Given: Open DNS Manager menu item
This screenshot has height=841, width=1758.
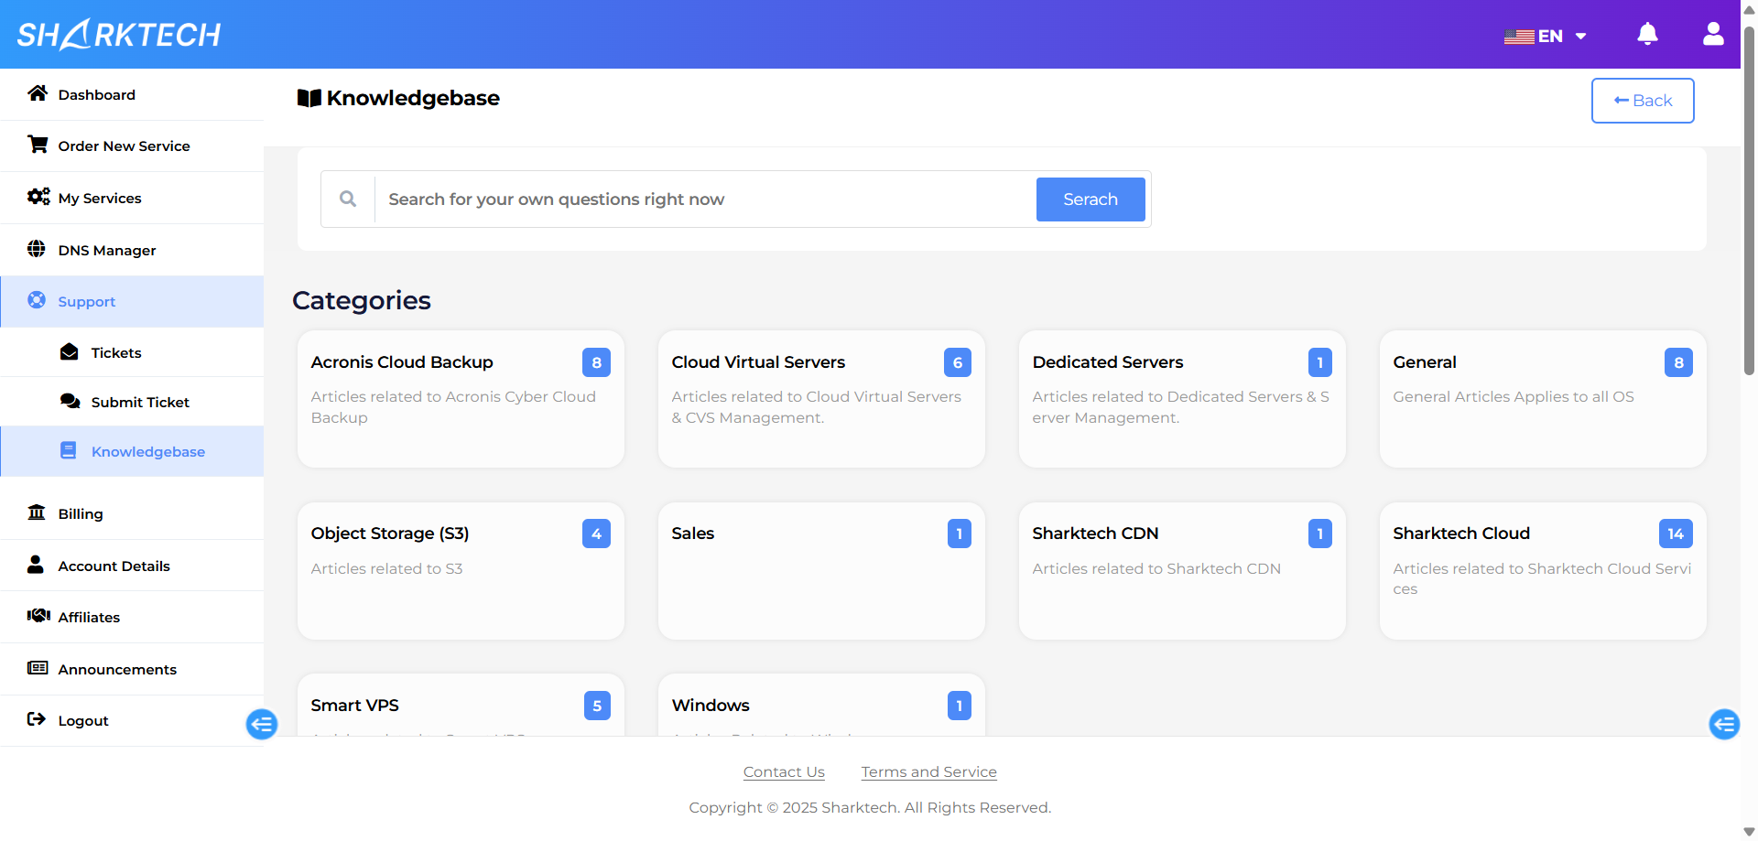Looking at the screenshot, I should click(x=132, y=250).
